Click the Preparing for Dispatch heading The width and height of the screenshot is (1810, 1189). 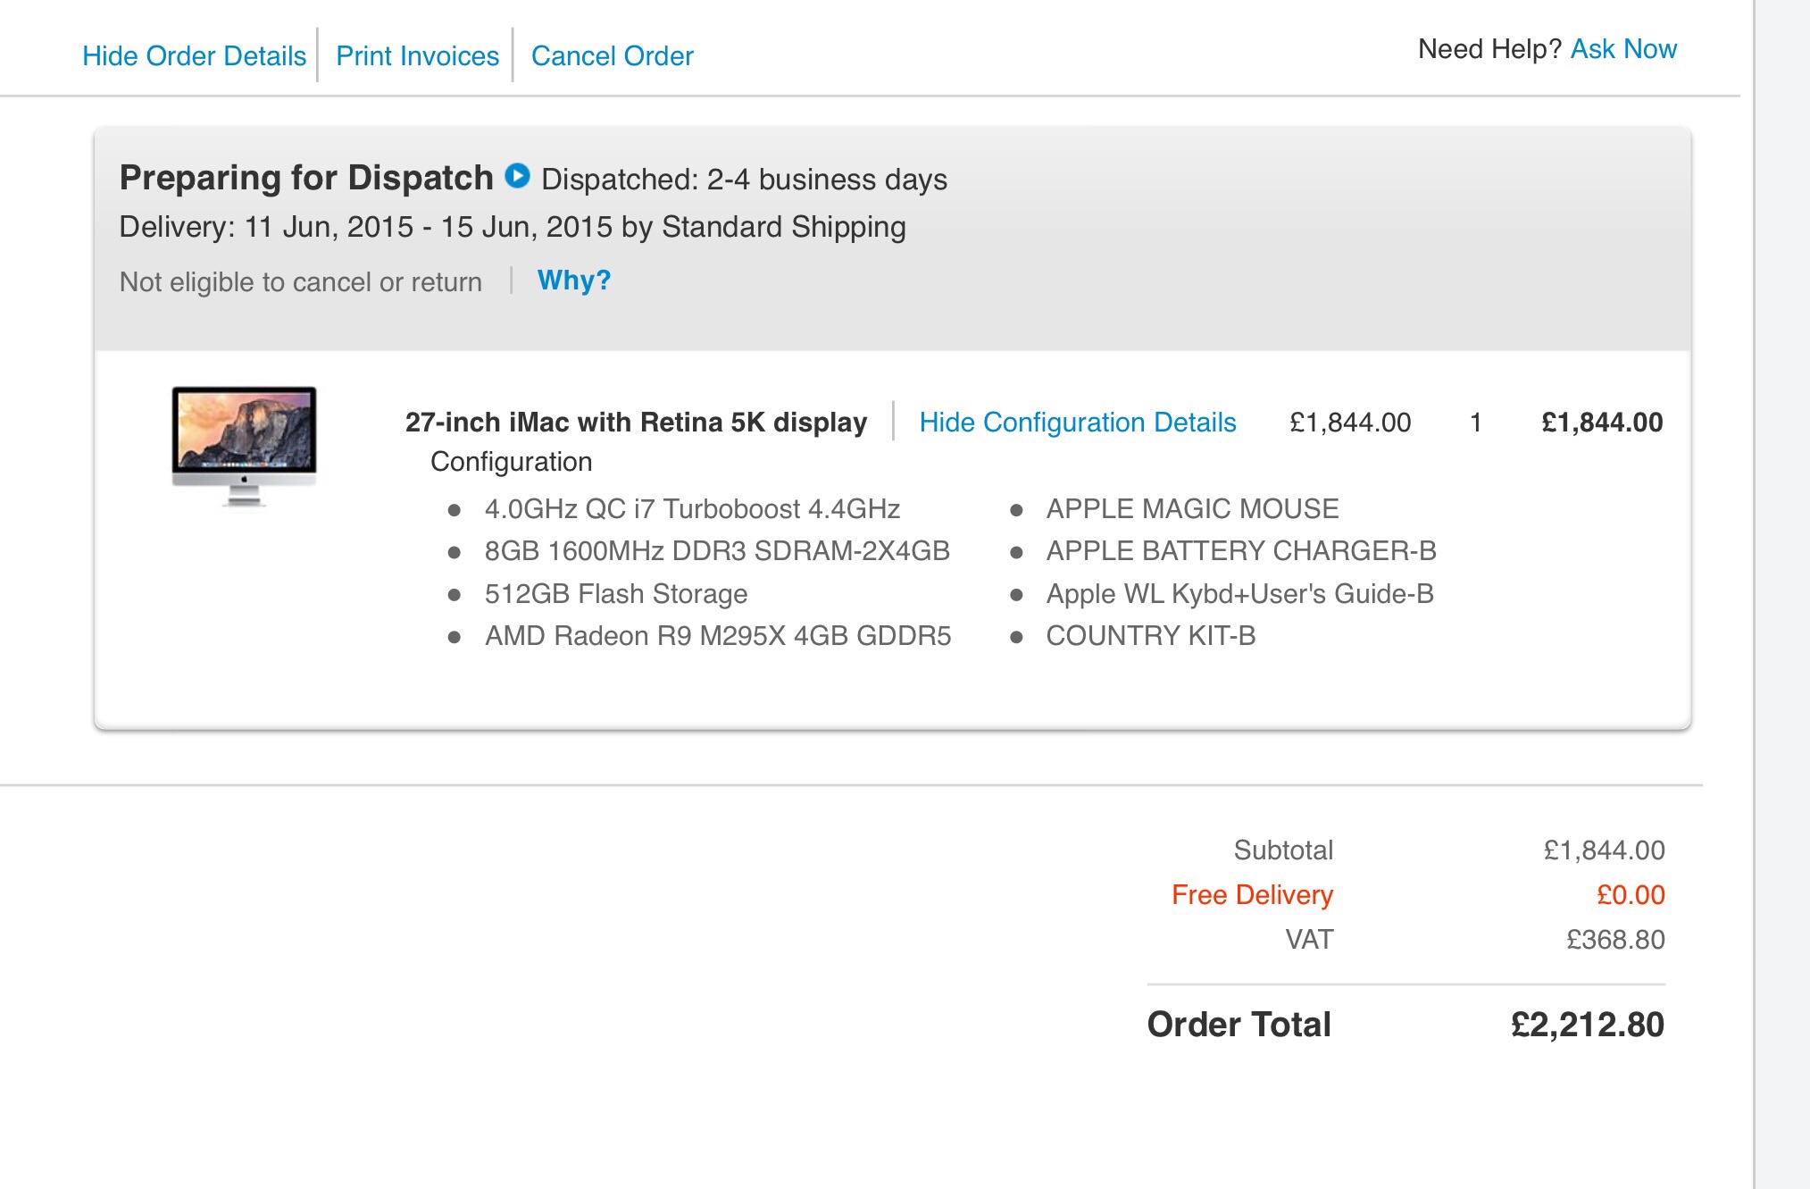pos(306,178)
